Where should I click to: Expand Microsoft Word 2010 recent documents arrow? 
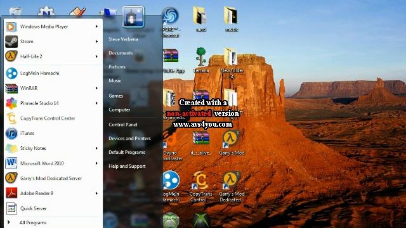tap(96, 163)
